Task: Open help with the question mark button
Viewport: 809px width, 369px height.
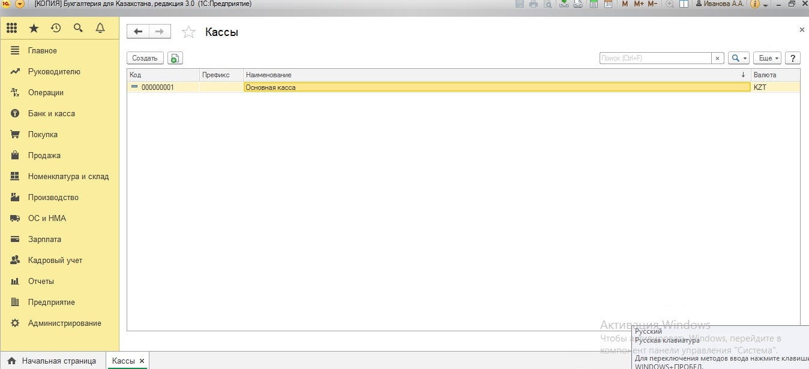Action: [x=793, y=58]
